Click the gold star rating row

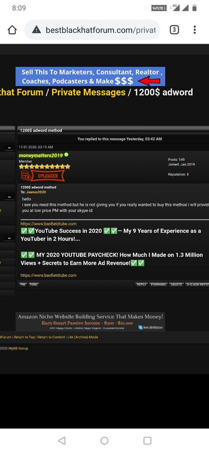tap(45, 166)
